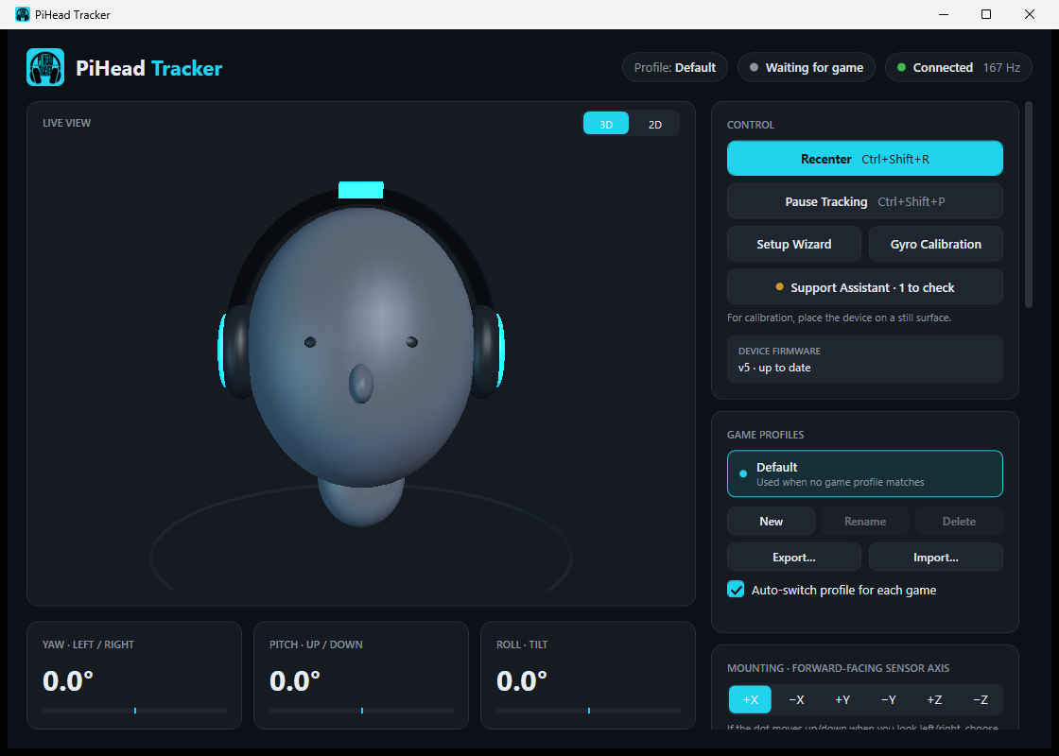This screenshot has width=1059, height=756.
Task: Click the Roll 0.0° value
Action: [521, 680]
